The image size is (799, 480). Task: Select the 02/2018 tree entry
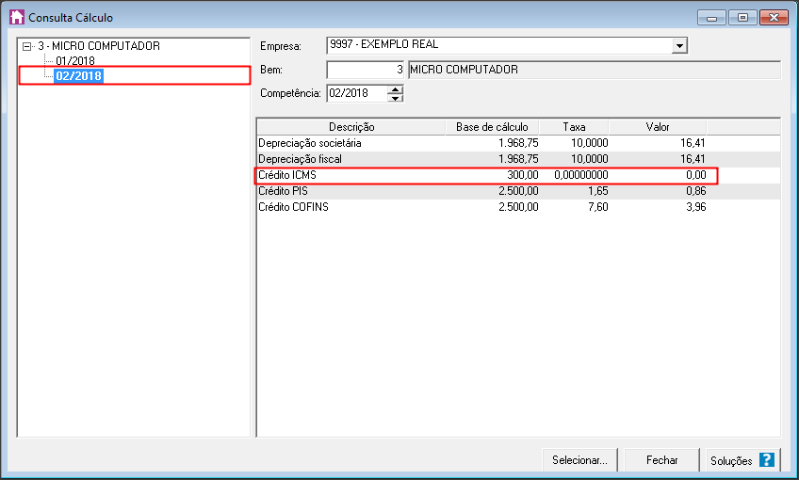coord(78,76)
